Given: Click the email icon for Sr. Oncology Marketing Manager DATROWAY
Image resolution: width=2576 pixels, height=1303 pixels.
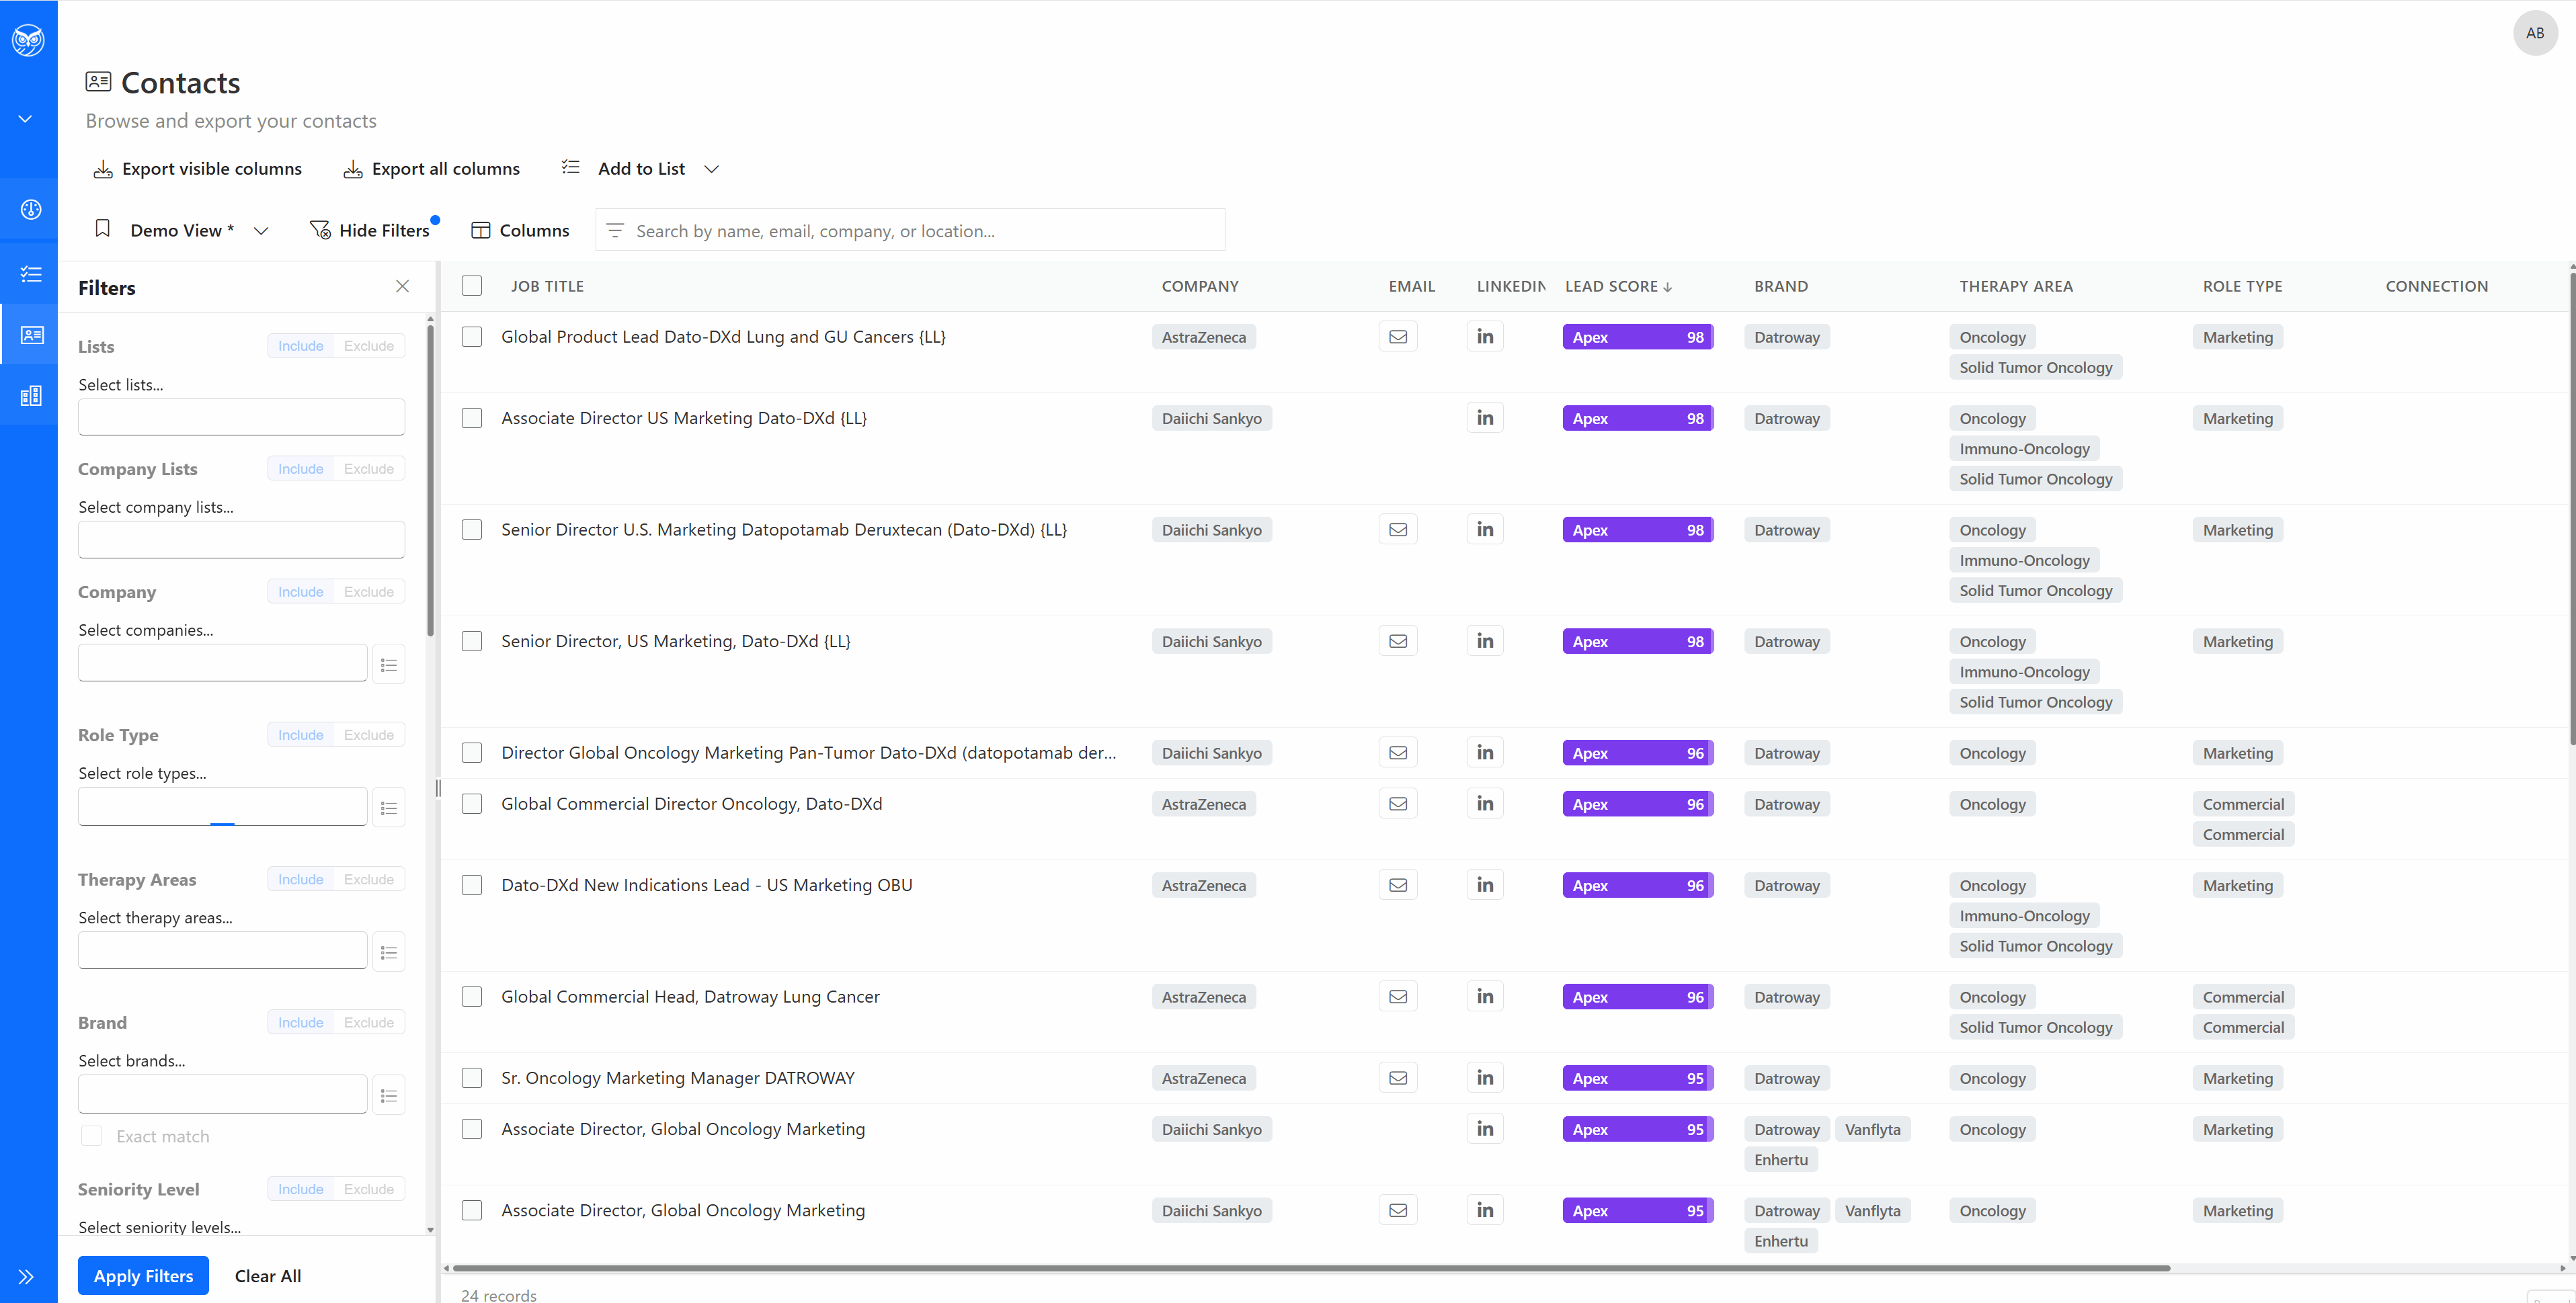Looking at the screenshot, I should pyautogui.click(x=1398, y=1078).
